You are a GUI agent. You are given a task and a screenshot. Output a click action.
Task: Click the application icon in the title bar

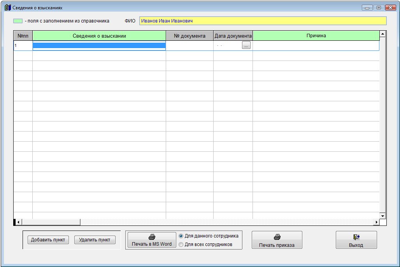[8, 8]
